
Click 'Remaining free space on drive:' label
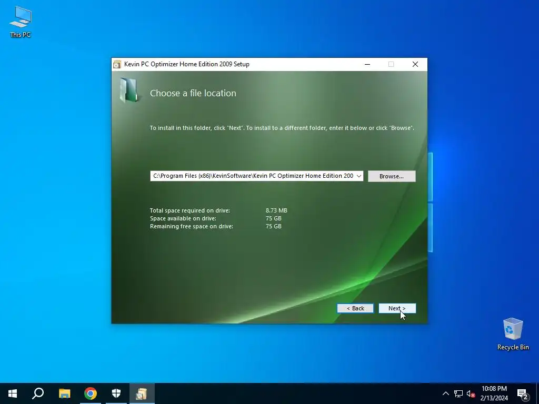(192, 226)
